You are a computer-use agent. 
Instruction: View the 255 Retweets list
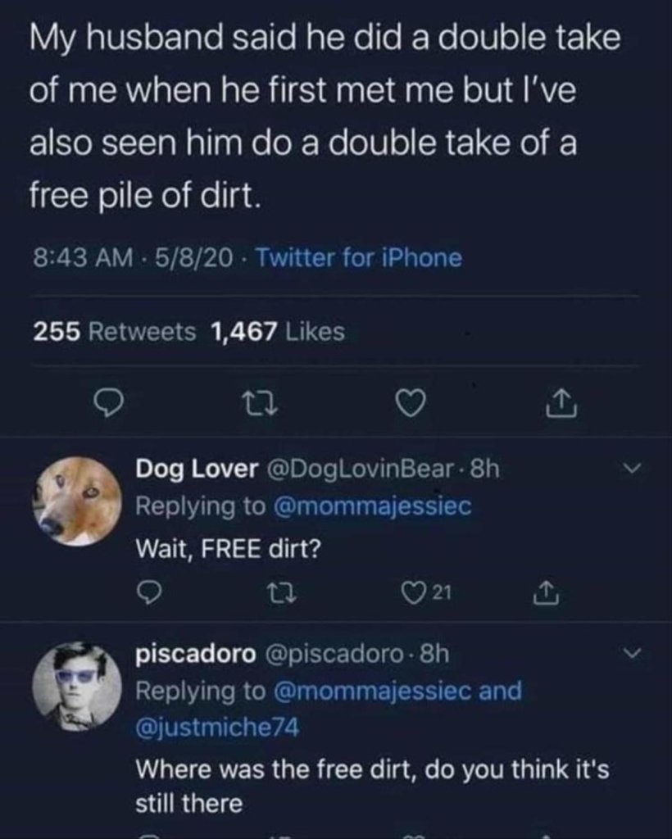pyautogui.click(x=115, y=331)
